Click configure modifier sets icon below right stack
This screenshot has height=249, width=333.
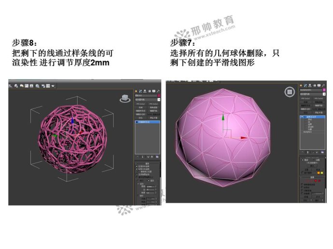[322, 152]
